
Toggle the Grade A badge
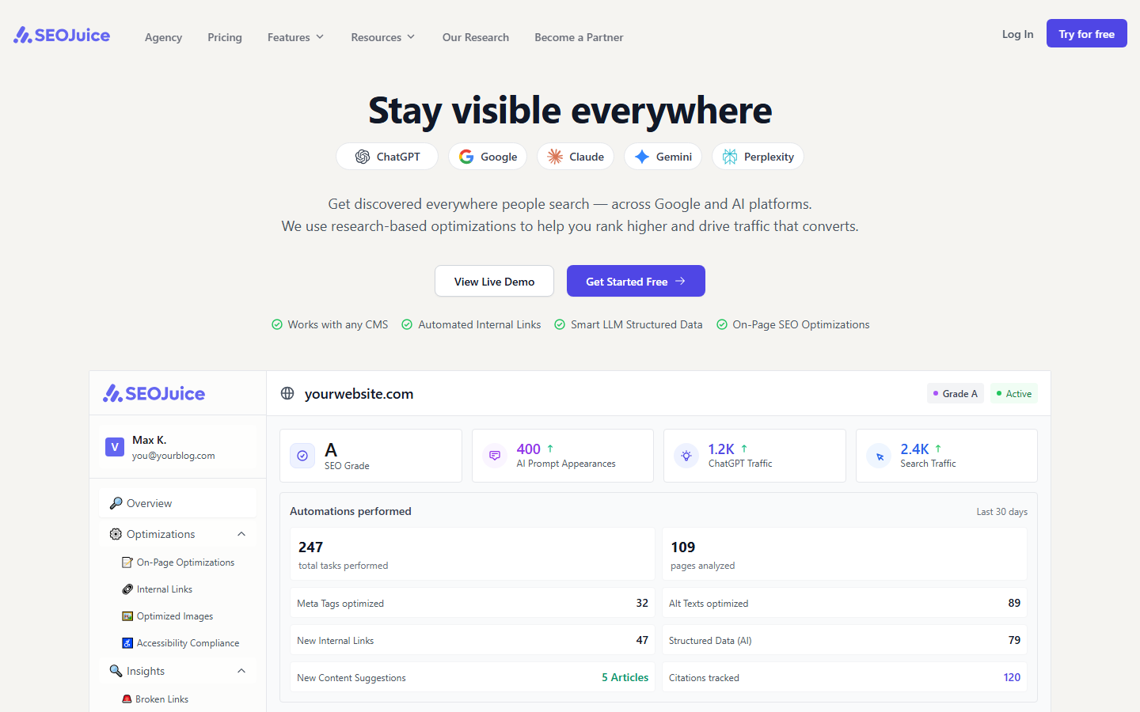(x=956, y=392)
